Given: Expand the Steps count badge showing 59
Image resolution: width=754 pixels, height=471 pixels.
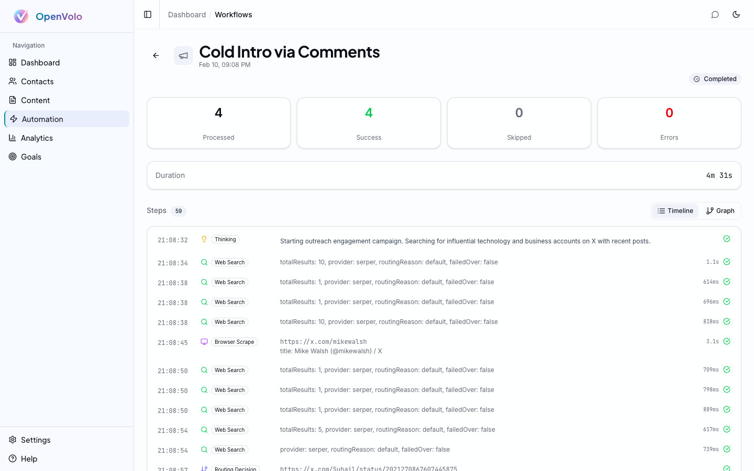Looking at the screenshot, I should coord(179,211).
